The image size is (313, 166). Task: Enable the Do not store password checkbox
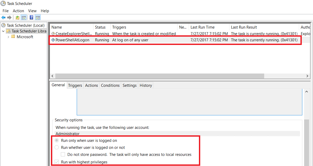(x=63, y=154)
